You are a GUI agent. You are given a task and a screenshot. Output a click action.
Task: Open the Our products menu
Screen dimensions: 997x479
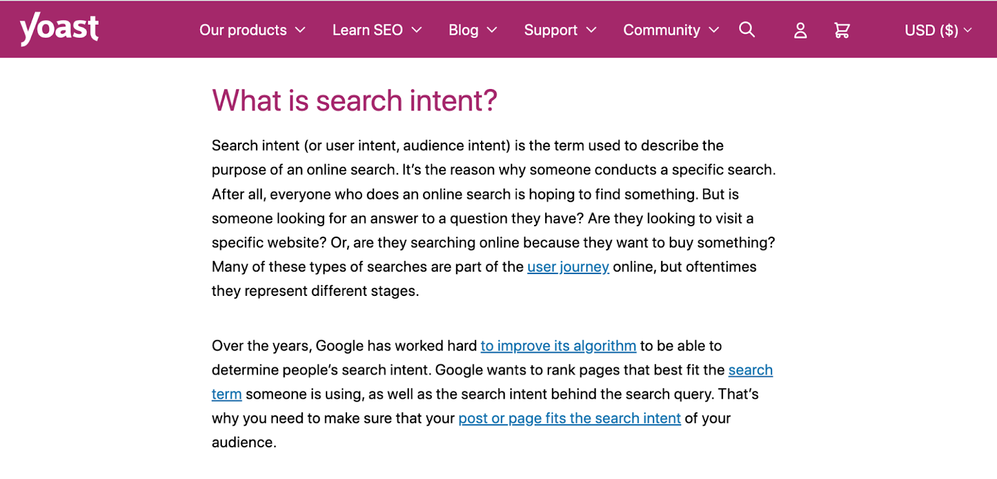click(243, 30)
